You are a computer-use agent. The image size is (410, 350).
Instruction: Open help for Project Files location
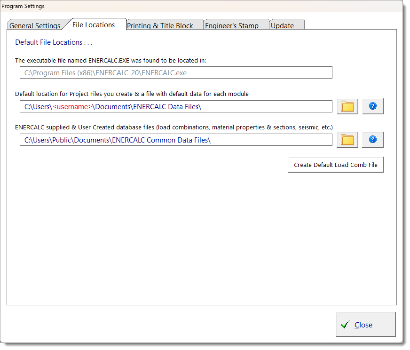(x=372, y=106)
